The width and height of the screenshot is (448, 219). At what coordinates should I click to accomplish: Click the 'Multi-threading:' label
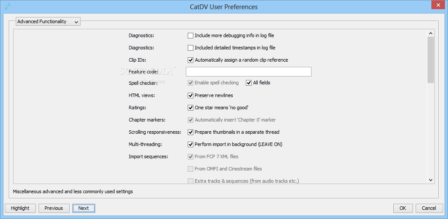pyautogui.click(x=145, y=145)
